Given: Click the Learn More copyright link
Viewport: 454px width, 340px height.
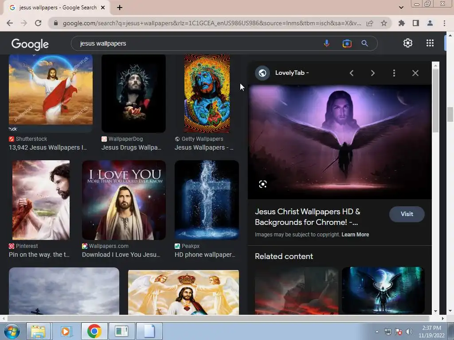Looking at the screenshot, I should coord(355,235).
